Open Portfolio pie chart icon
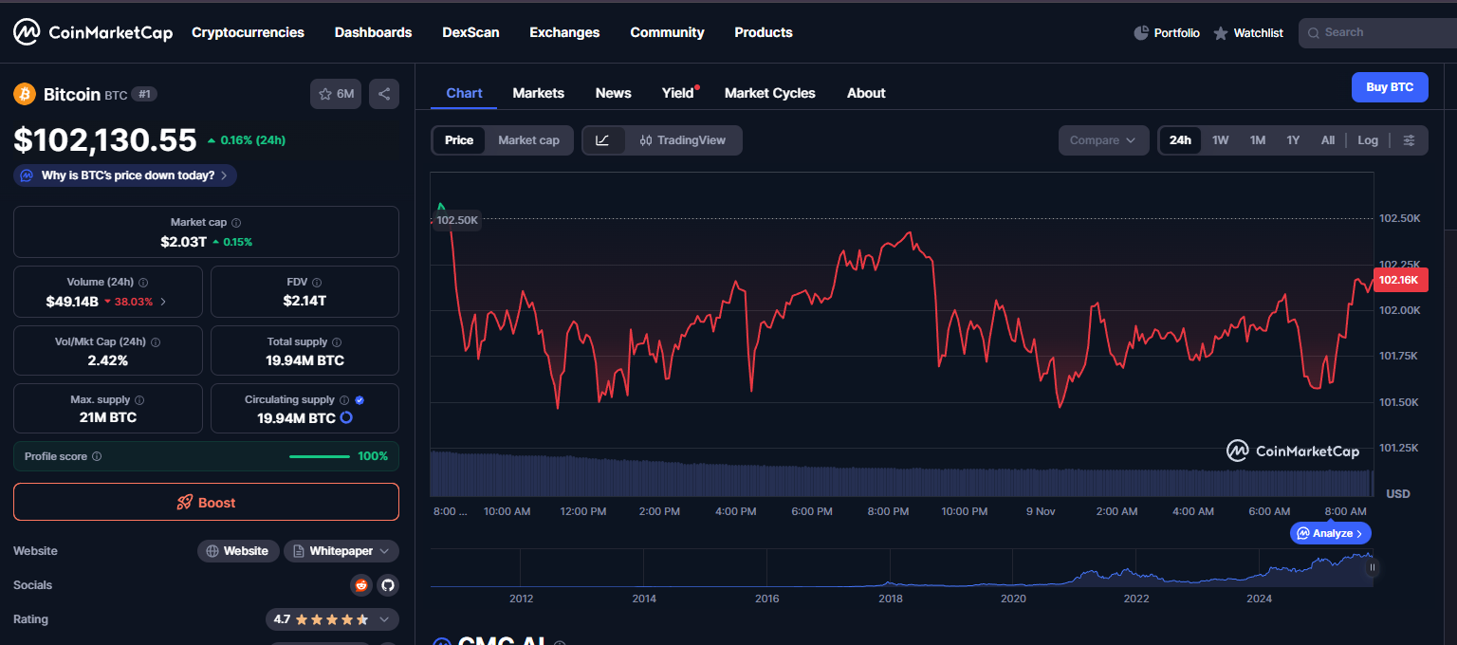Image resolution: width=1457 pixels, height=645 pixels. click(x=1141, y=33)
